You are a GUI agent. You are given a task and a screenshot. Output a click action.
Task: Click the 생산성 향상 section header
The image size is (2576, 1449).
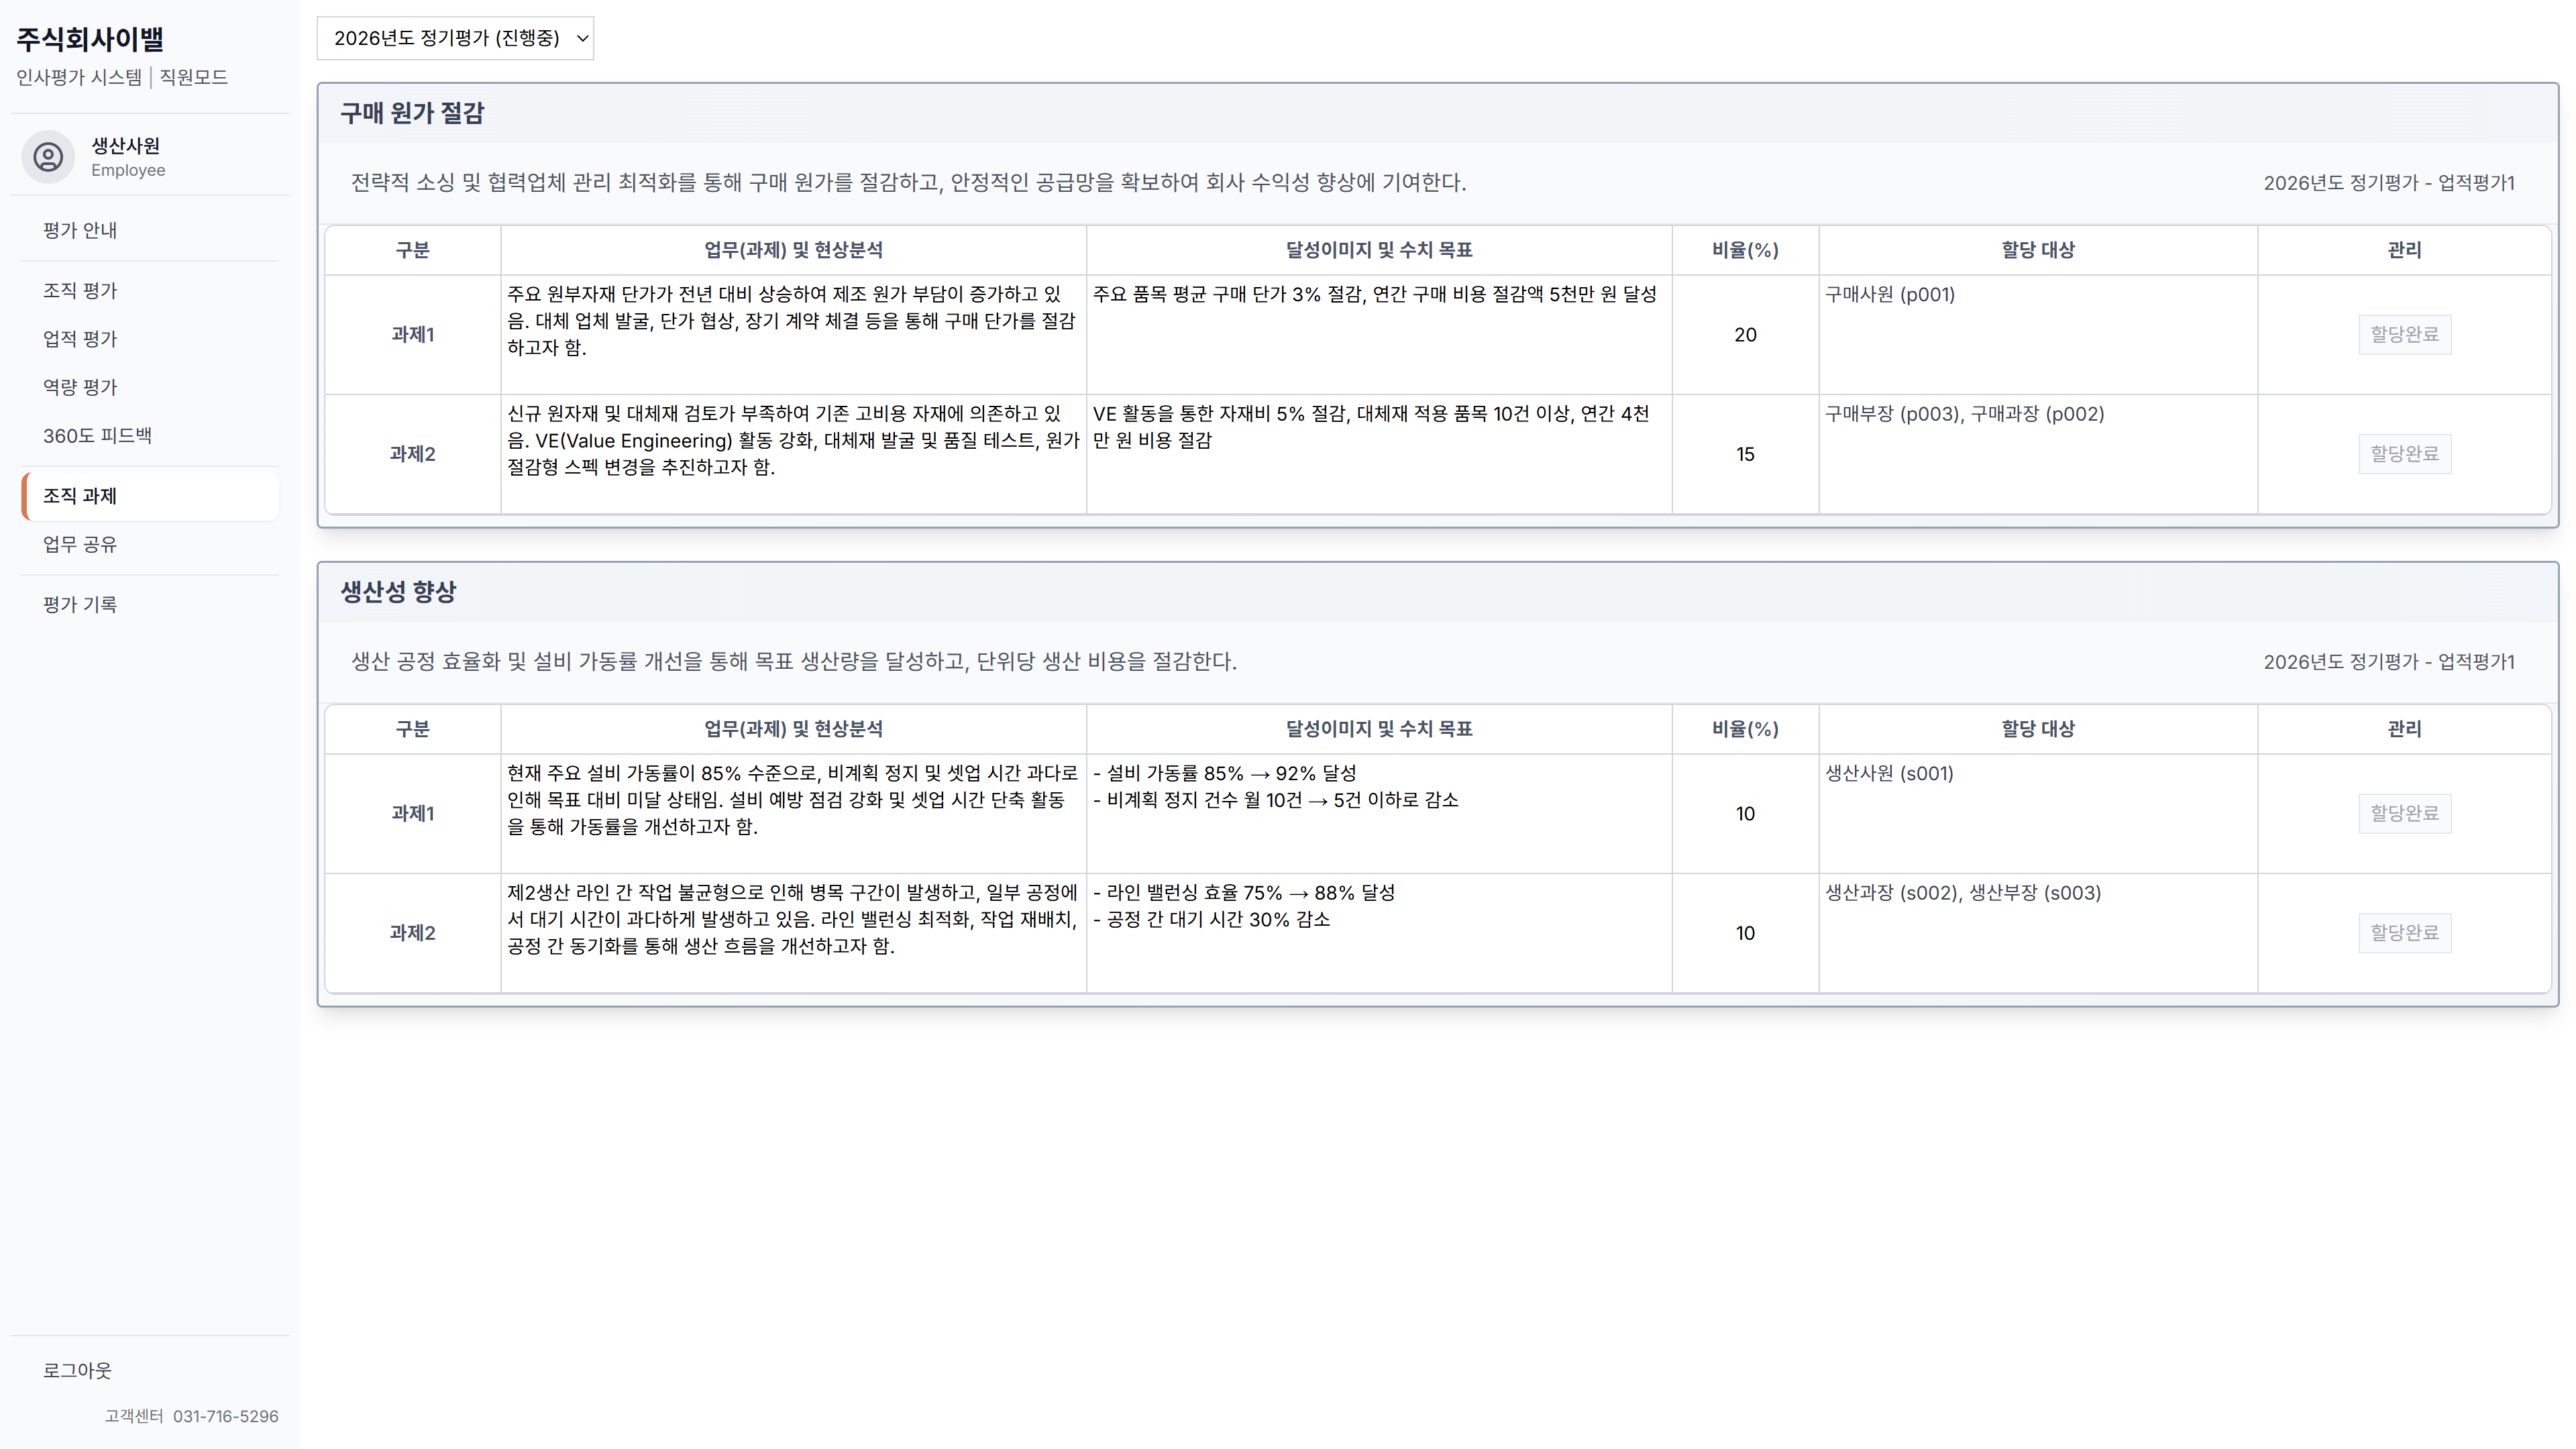398,592
